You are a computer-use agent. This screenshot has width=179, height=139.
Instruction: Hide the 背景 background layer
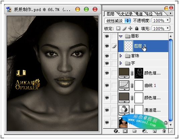click(107, 123)
